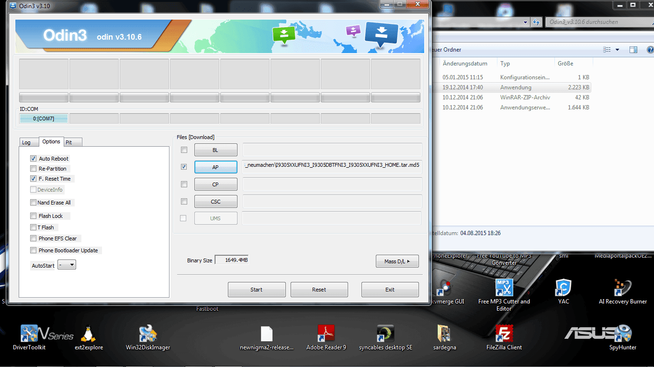Open the Explorer view options dropdown arrow
Screen dimensions: 654x367
[x=617, y=50]
